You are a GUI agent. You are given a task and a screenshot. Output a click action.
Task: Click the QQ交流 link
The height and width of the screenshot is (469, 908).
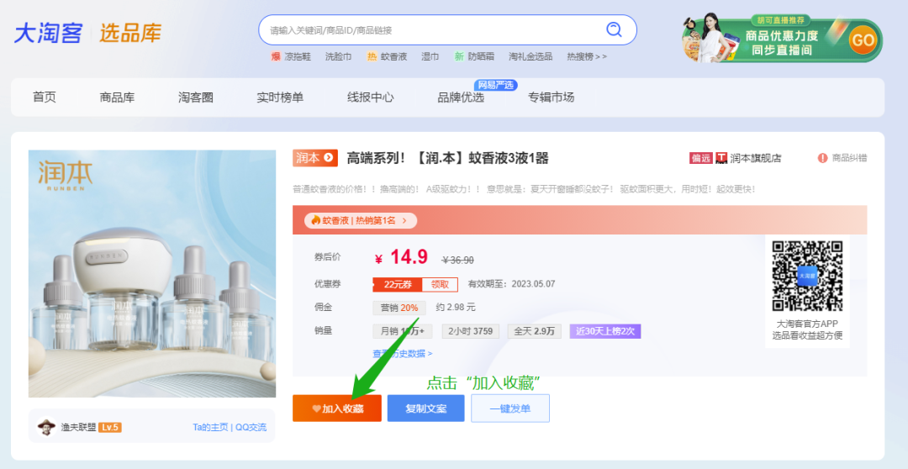click(x=251, y=427)
